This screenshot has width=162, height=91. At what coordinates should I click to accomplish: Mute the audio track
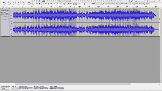tap(3, 14)
